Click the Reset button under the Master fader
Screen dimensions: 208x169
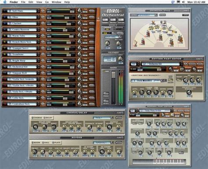(106, 101)
